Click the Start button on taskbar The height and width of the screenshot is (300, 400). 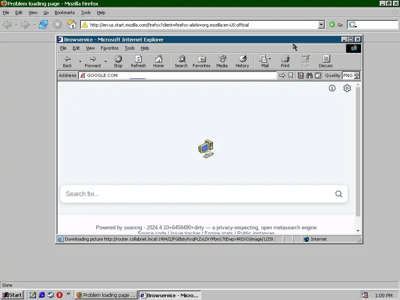tap(12, 295)
